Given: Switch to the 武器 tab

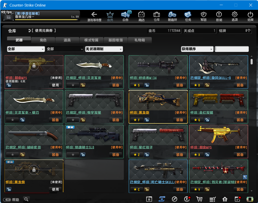Looking at the screenshot, I should (x=19, y=40).
